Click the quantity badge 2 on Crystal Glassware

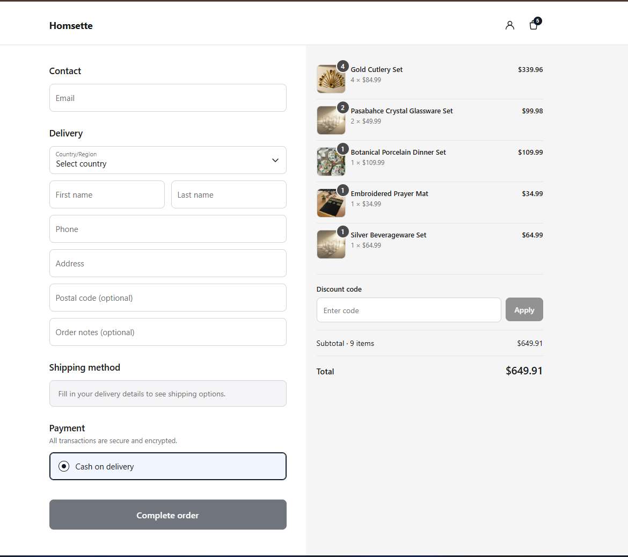coord(342,107)
